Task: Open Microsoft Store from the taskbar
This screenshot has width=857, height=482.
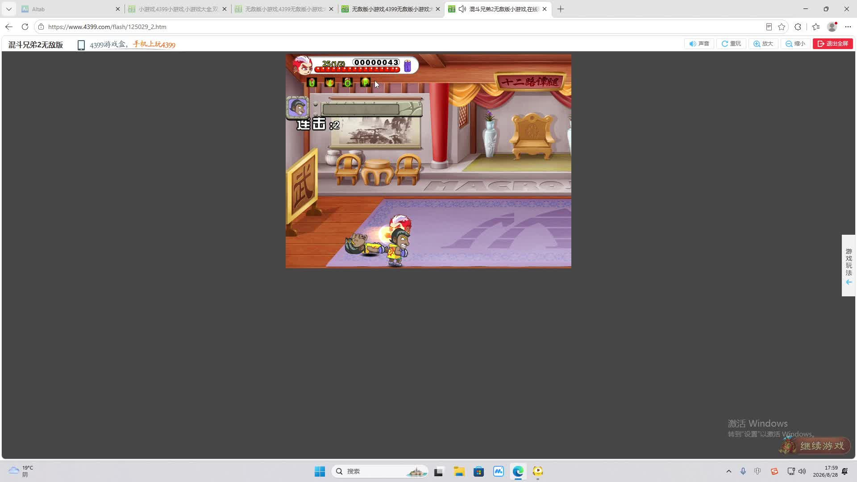Action: (x=479, y=471)
